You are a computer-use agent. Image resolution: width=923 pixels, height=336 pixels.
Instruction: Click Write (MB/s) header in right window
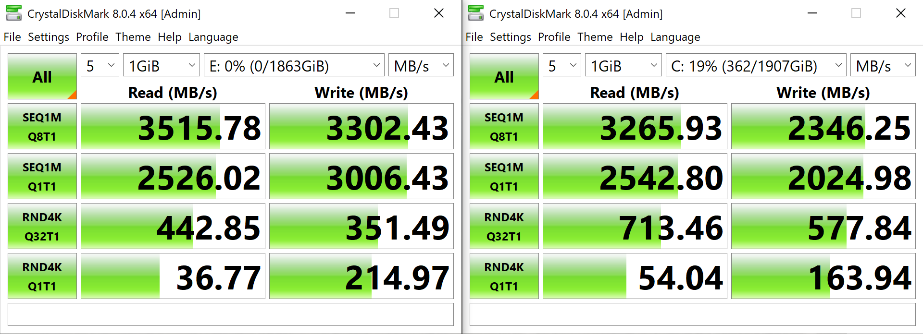coord(823,93)
